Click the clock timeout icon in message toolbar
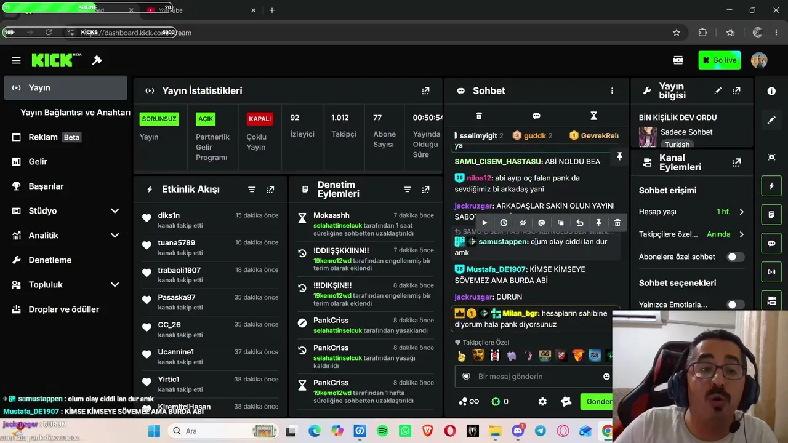 (504, 223)
